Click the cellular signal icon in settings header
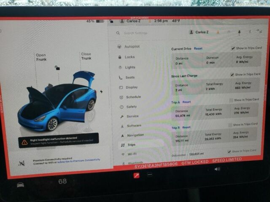Viewport: 270px width, 202px height. click(x=259, y=31)
